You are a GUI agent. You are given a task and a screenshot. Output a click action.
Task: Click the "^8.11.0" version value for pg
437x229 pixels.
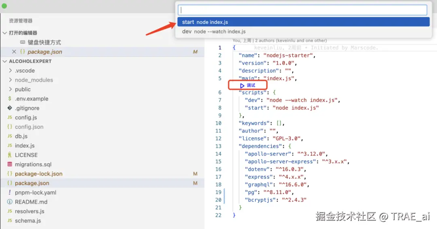[277, 192]
